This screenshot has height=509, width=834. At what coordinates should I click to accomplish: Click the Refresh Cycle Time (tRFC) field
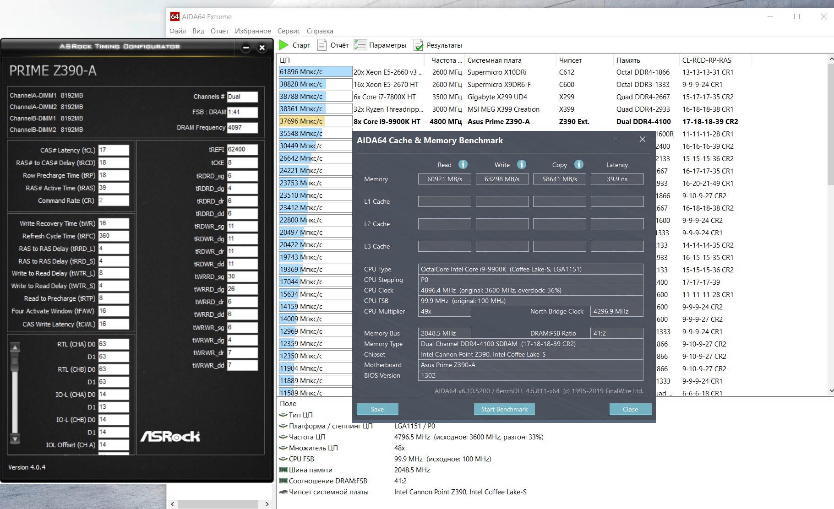(x=114, y=236)
